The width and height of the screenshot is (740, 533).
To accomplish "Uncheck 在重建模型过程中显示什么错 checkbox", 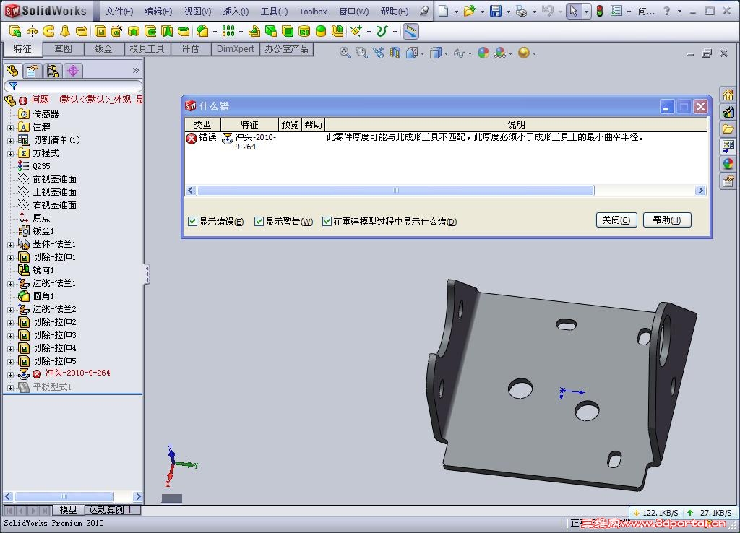I will point(327,221).
